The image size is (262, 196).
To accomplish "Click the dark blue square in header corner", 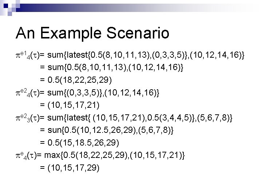I will (6, 6).
